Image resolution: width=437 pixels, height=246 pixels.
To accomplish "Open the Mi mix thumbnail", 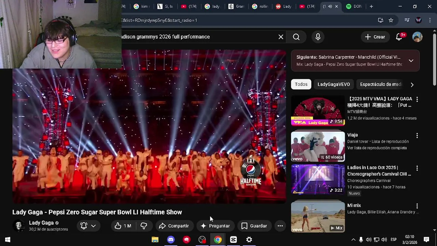I will [x=318, y=217].
